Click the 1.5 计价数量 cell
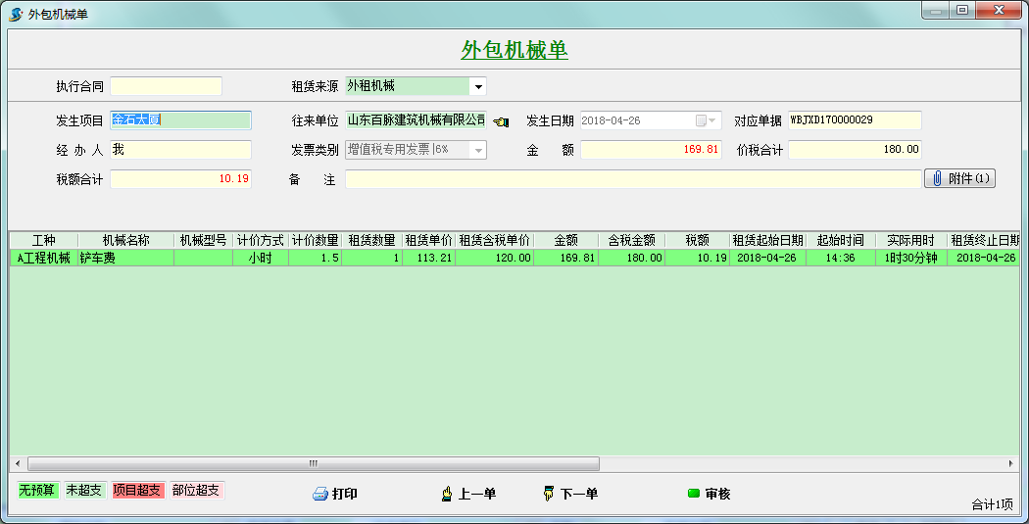This screenshot has height=524, width=1029. click(x=315, y=258)
